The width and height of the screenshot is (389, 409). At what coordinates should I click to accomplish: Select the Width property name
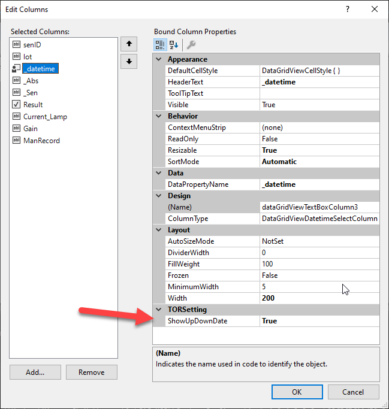coord(177,298)
